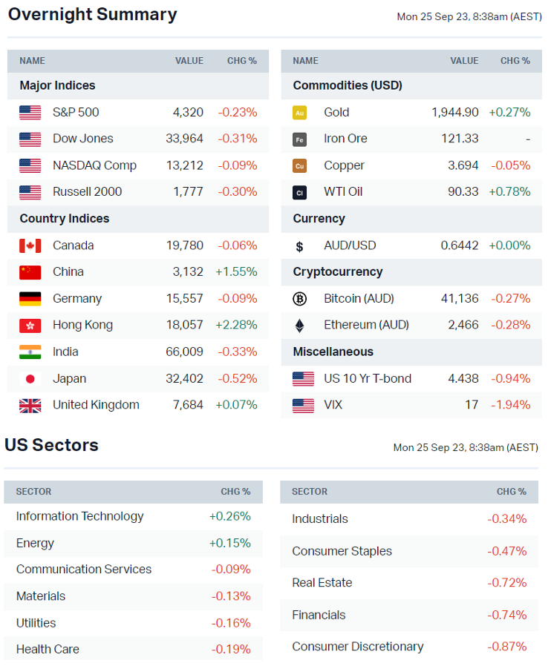The width and height of the screenshot is (548, 666).
Task: Click the Canada flag icon
Action: (x=30, y=245)
